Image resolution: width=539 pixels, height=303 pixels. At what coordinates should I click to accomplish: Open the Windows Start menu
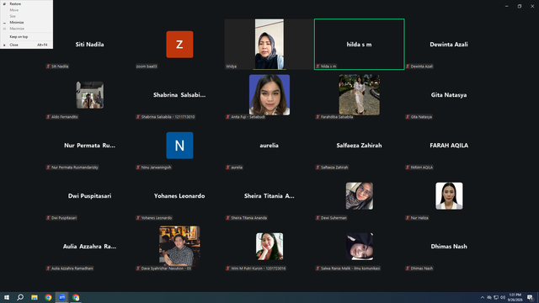click(x=7, y=297)
